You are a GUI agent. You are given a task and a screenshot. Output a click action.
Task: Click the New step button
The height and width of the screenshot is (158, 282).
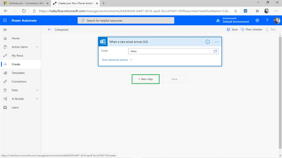tap(145, 79)
